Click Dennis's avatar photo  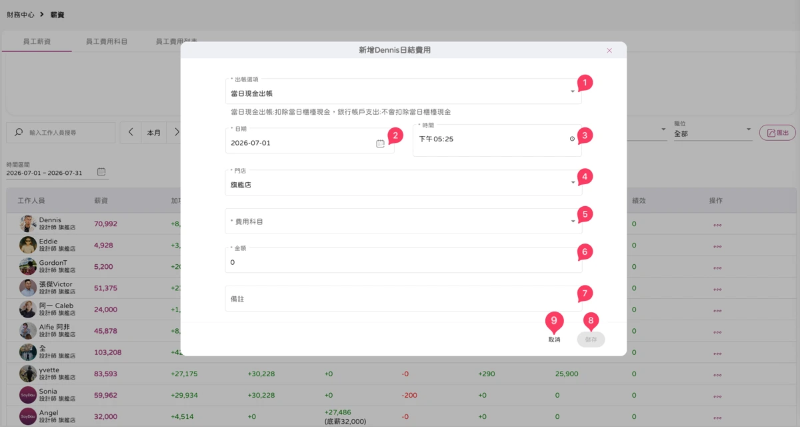[28, 224]
